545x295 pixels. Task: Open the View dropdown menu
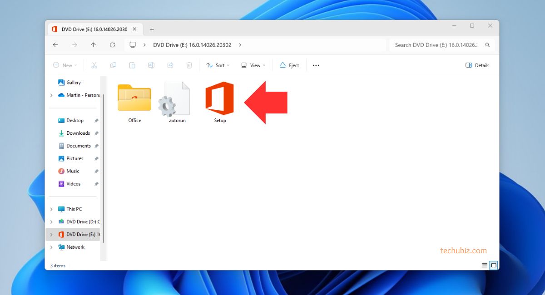coord(253,65)
